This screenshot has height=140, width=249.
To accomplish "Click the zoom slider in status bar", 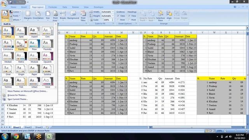I will point(235,131).
